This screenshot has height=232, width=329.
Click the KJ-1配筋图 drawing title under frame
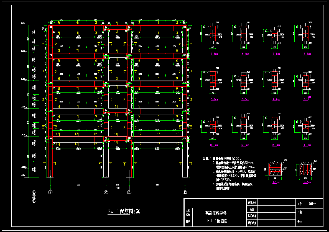pyautogui.click(x=124, y=212)
